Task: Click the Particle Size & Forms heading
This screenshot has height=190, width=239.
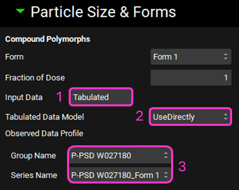Action: click(x=103, y=12)
